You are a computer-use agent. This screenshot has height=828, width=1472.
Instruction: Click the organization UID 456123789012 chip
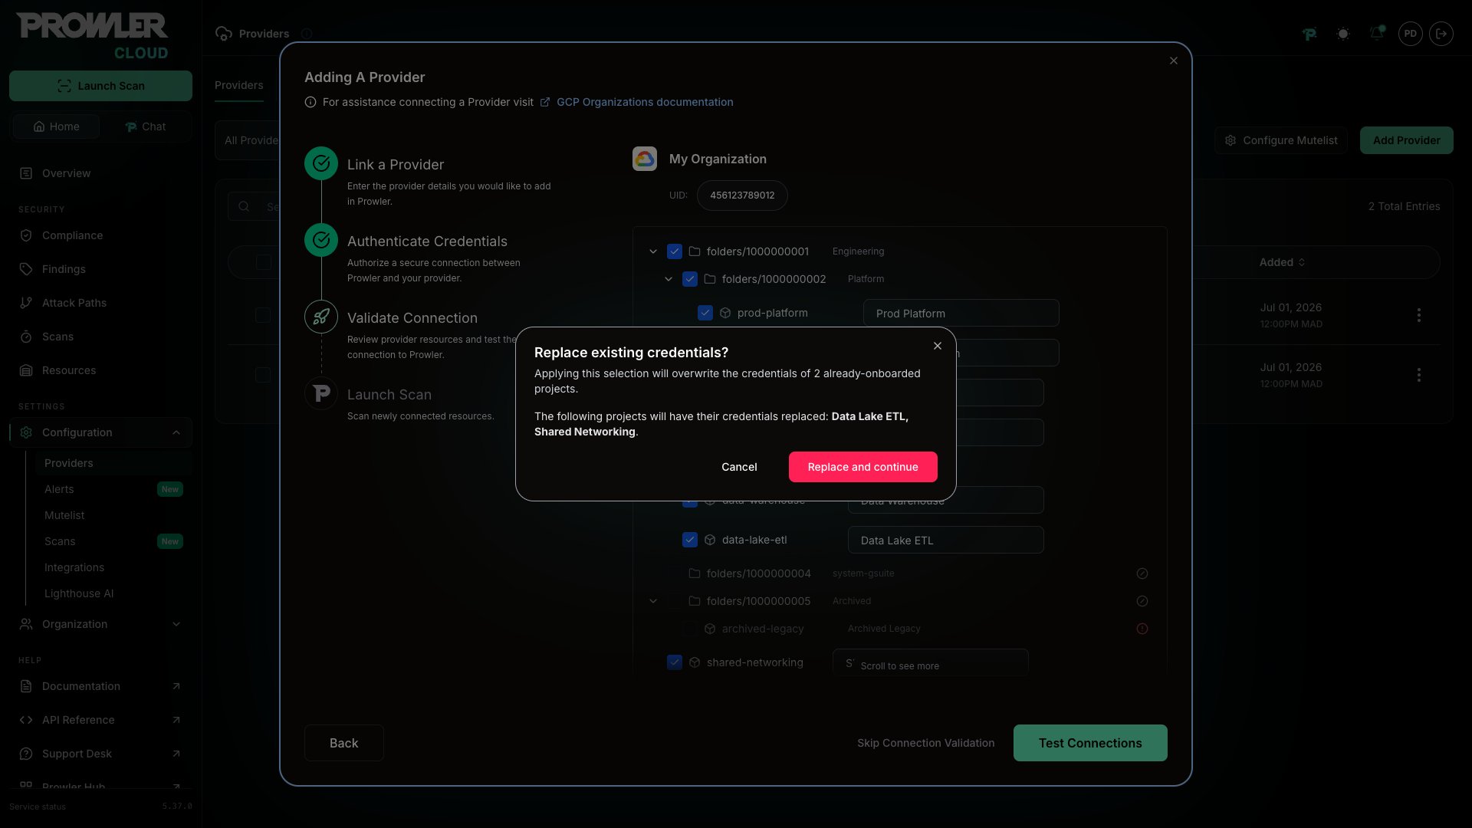click(x=742, y=195)
